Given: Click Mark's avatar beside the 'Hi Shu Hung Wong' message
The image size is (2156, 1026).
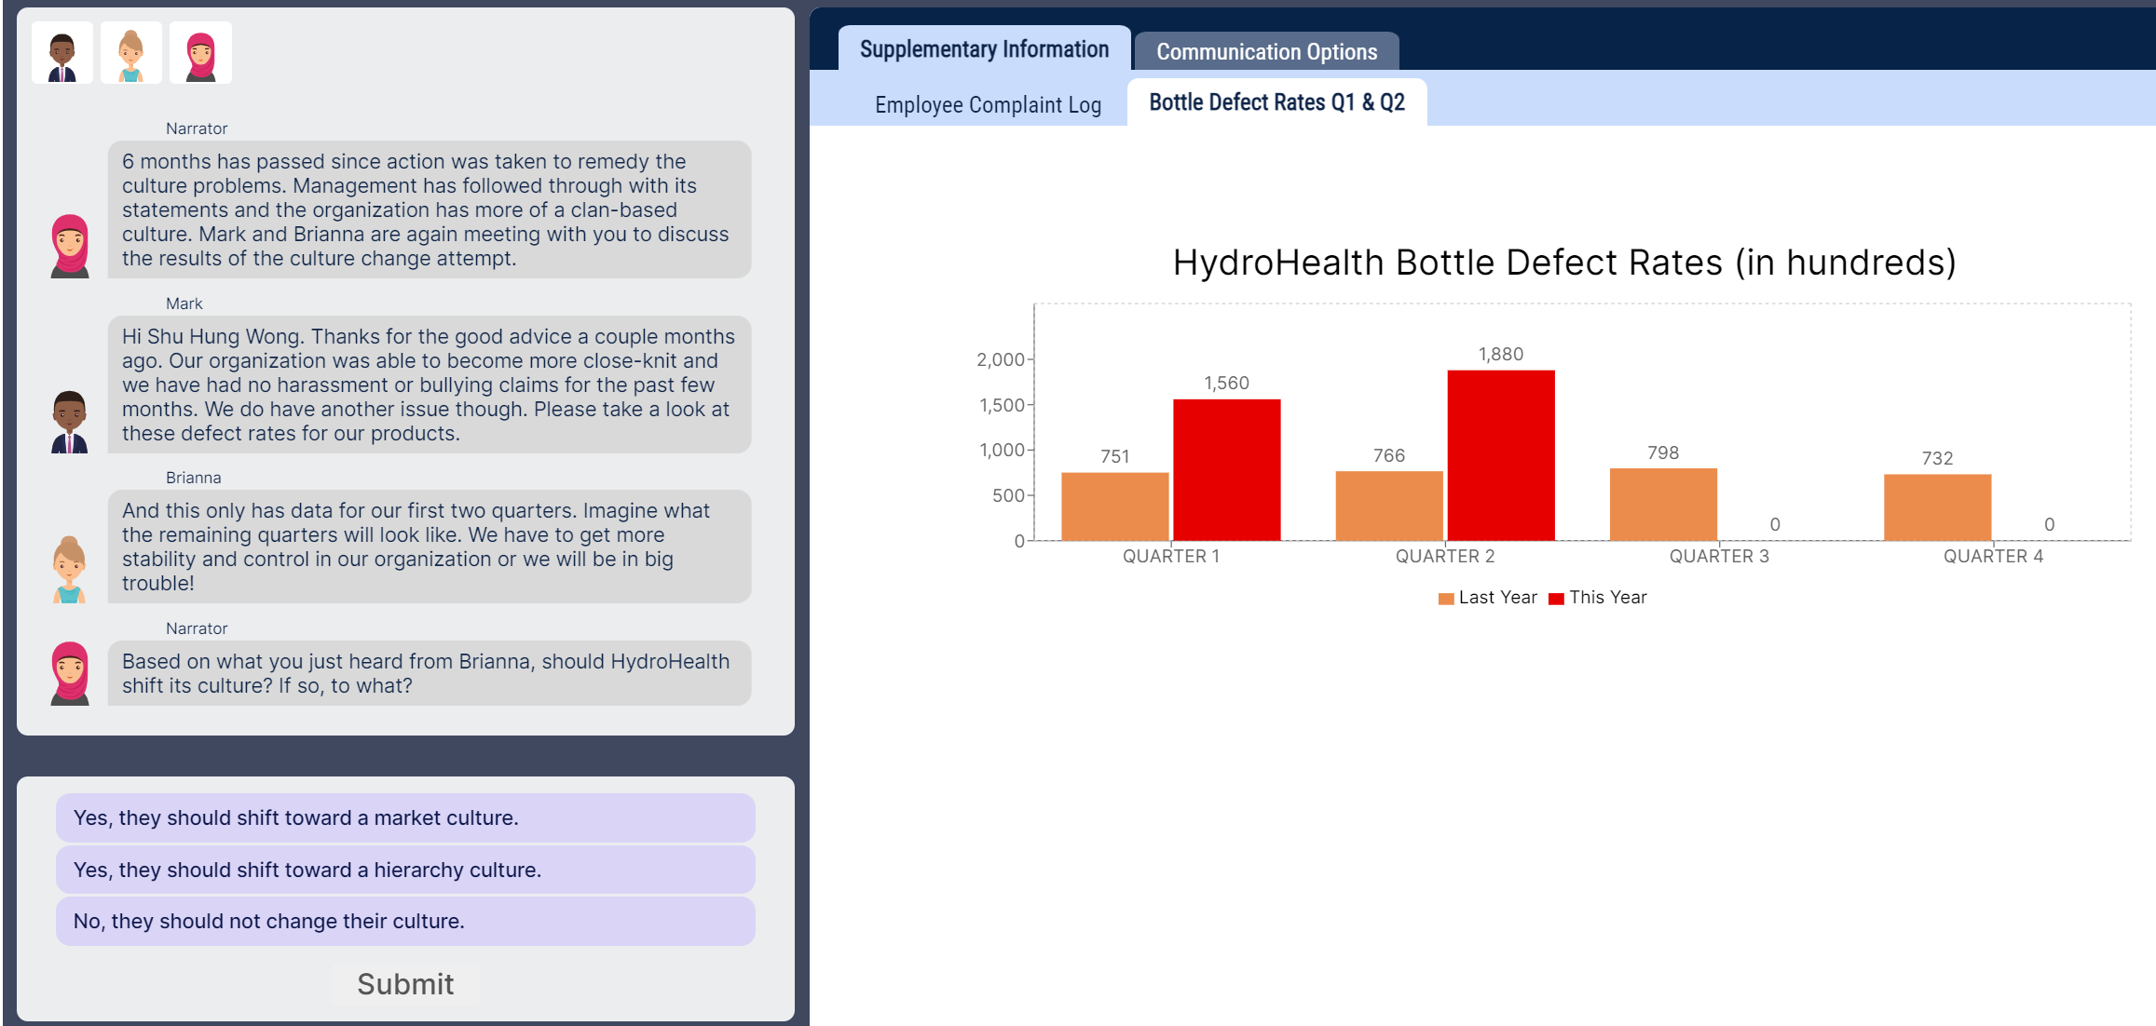Looking at the screenshot, I should [70, 422].
